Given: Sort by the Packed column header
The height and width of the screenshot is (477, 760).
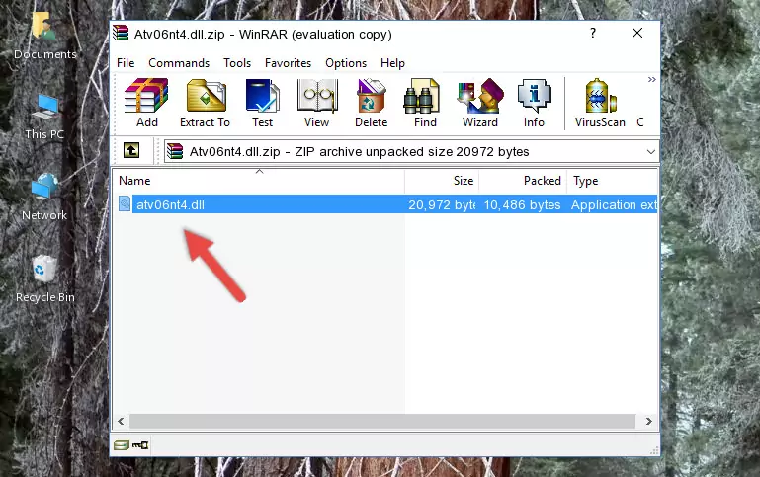Looking at the screenshot, I should (523, 181).
